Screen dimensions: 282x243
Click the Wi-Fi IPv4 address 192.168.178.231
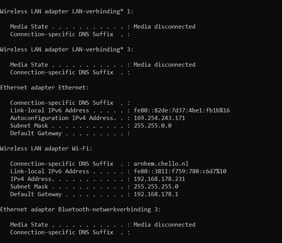[x=159, y=179]
